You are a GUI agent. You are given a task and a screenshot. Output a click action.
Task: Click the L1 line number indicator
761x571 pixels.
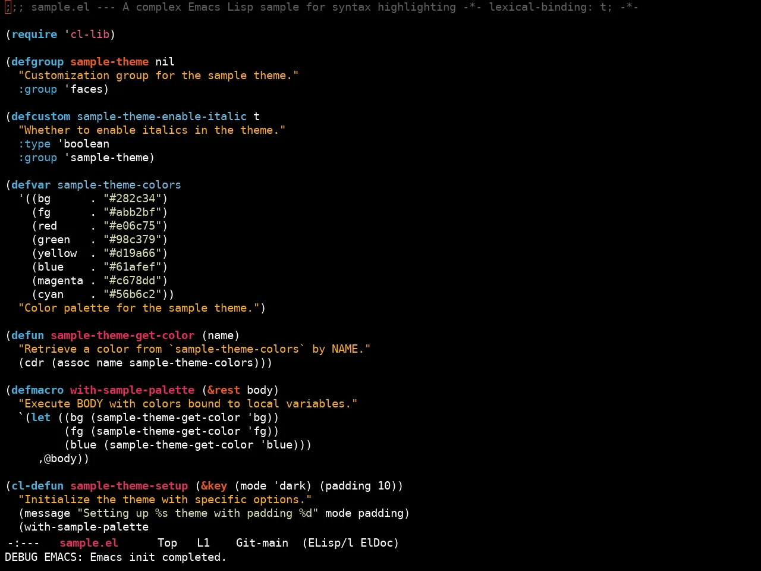tap(203, 543)
